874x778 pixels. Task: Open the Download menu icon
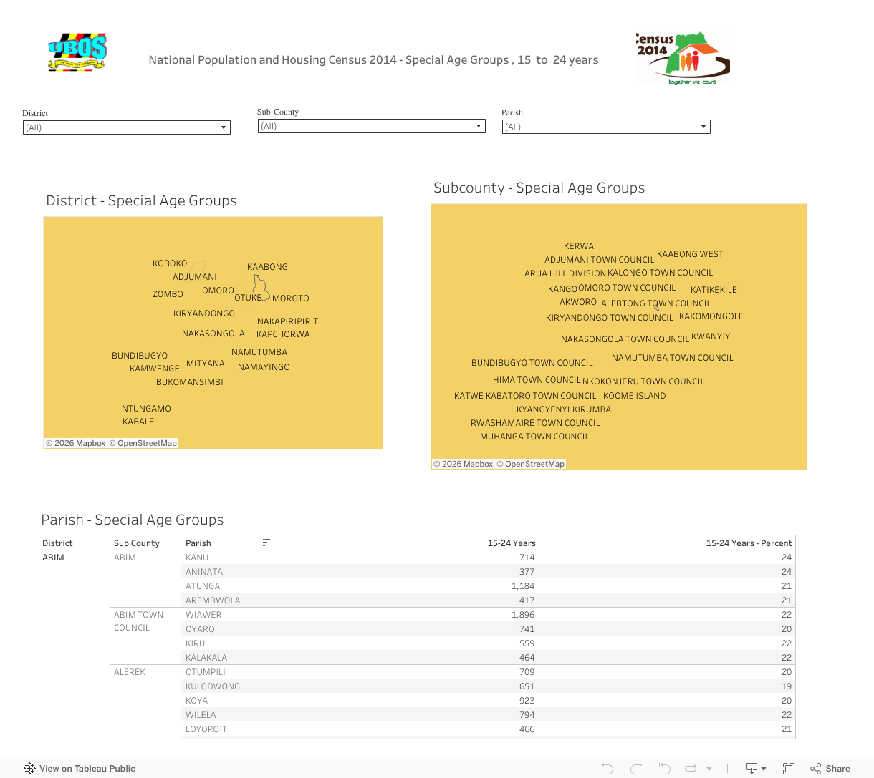pos(756,769)
